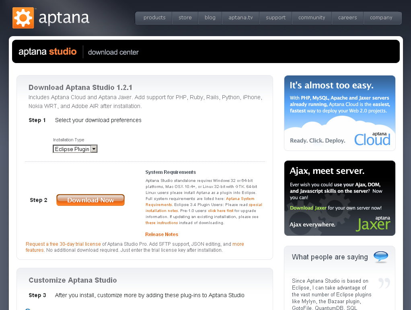Click the Aptana gear logo icon
This screenshot has height=310, width=411.
[23, 18]
